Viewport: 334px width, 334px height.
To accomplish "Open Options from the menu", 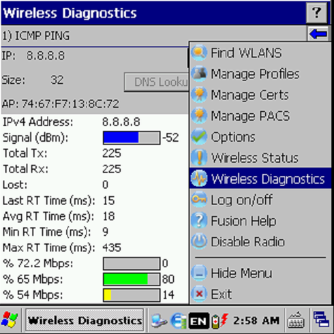I will [x=260, y=136].
